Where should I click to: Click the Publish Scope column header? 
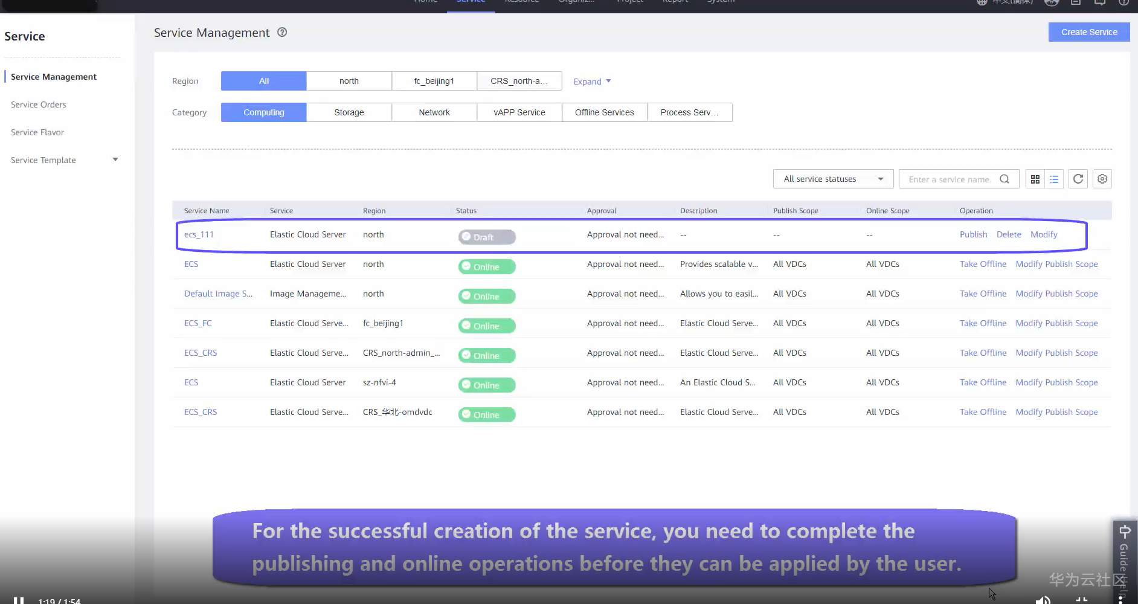click(x=796, y=211)
